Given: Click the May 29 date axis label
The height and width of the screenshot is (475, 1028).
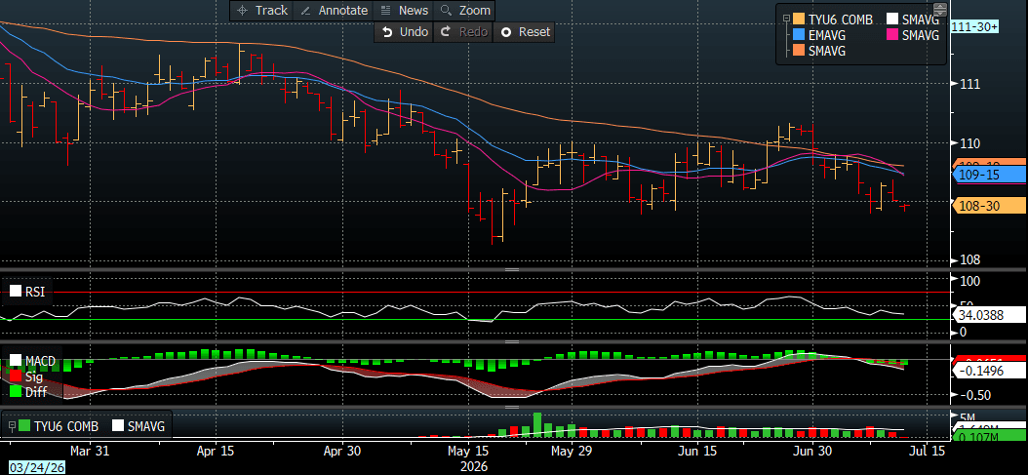Looking at the screenshot, I should (571, 452).
